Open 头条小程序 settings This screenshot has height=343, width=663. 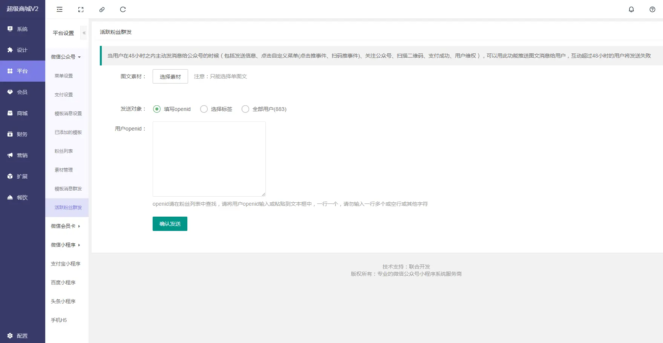[67, 301]
